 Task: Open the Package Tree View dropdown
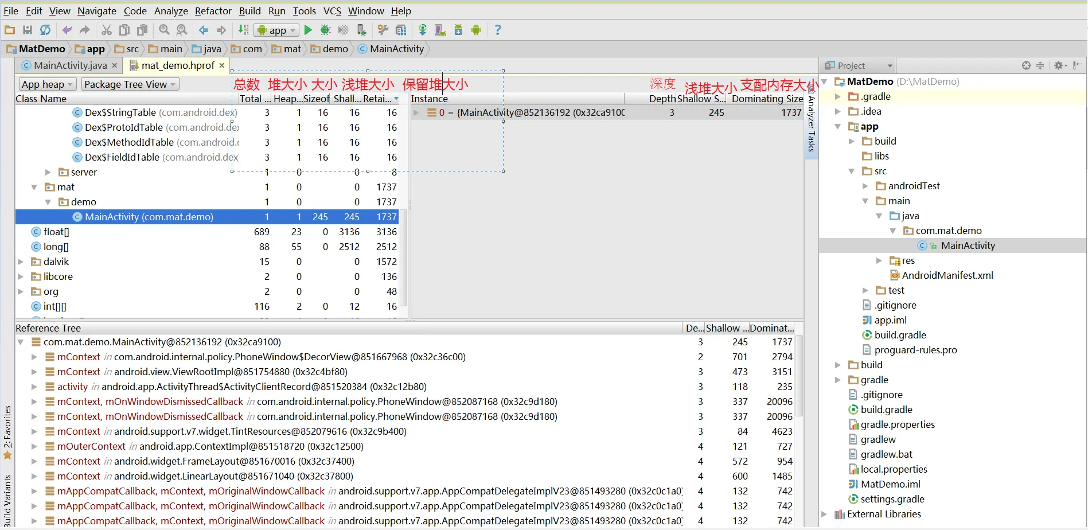coord(130,84)
